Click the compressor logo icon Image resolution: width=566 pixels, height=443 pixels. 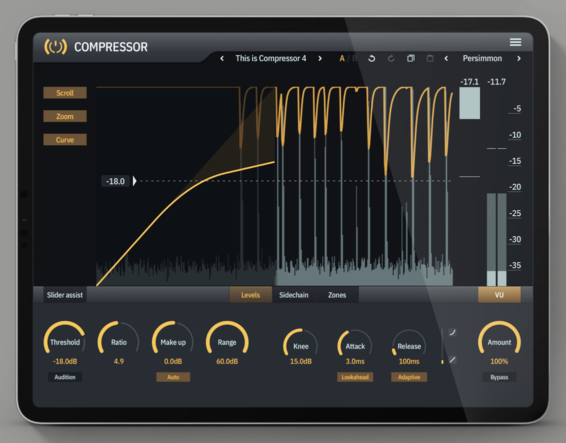pyautogui.click(x=54, y=46)
